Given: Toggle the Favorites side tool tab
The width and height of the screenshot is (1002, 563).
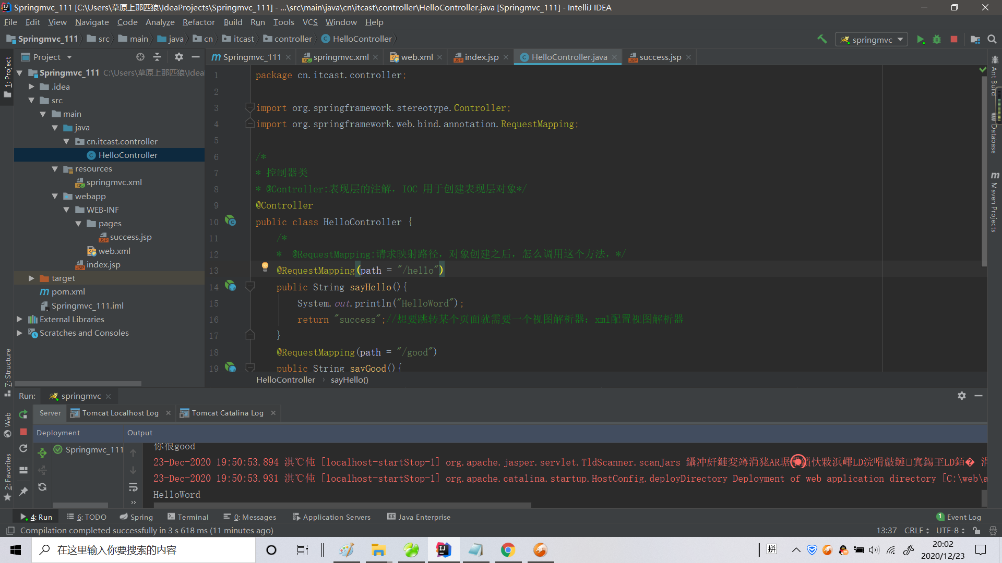Looking at the screenshot, I should pos(7,477).
